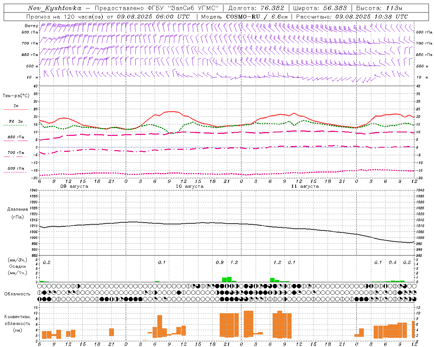
Task: Select the 'Высота: 113м' elevation text
Action: coord(379,8)
